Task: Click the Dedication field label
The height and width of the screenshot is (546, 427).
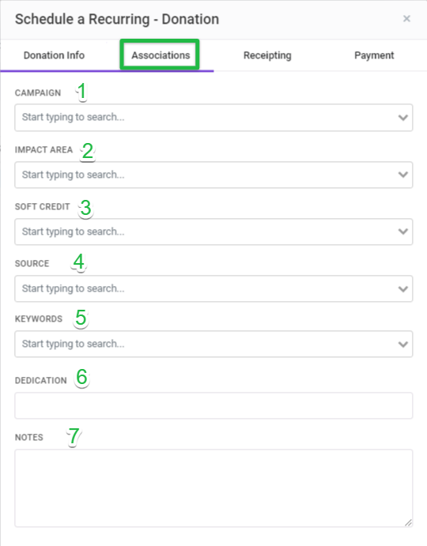Action: pos(41,381)
